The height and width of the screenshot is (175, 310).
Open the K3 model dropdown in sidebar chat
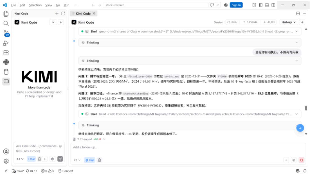coord(20,159)
